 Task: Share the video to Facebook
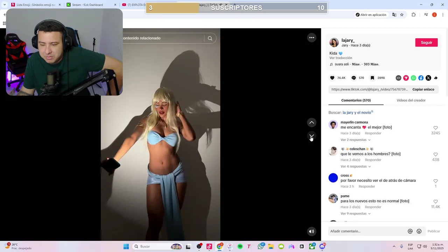click(x=421, y=78)
